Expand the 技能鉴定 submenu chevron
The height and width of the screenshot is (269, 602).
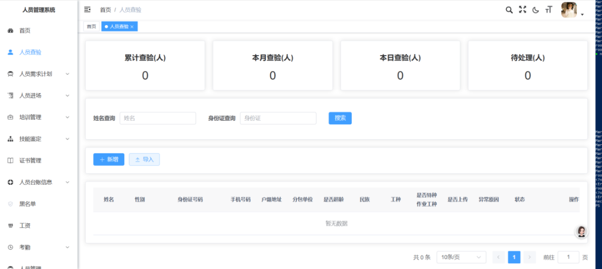(x=67, y=139)
